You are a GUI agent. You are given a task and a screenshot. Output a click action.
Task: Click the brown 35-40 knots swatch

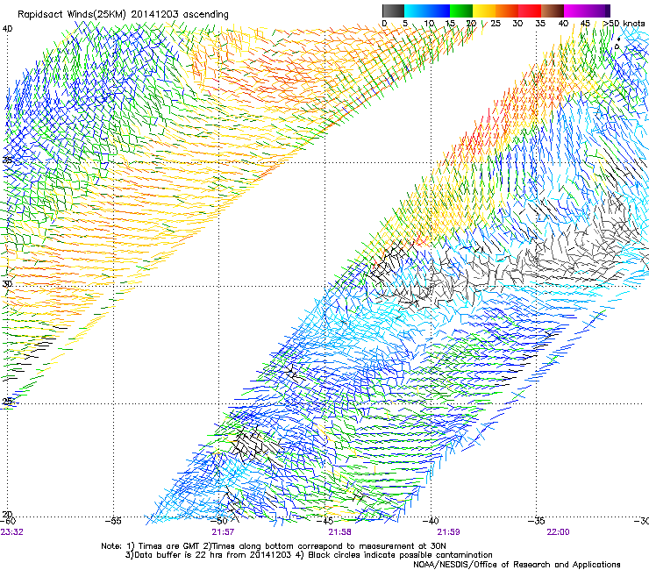pyautogui.click(x=553, y=11)
